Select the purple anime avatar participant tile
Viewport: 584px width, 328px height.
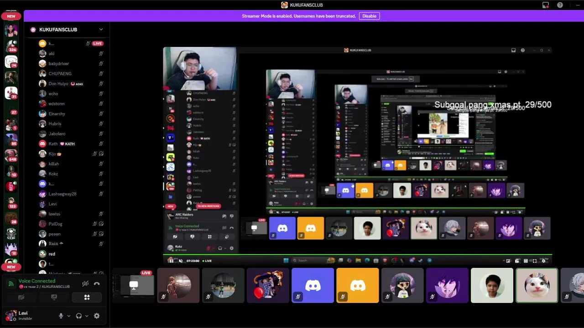click(x=447, y=285)
